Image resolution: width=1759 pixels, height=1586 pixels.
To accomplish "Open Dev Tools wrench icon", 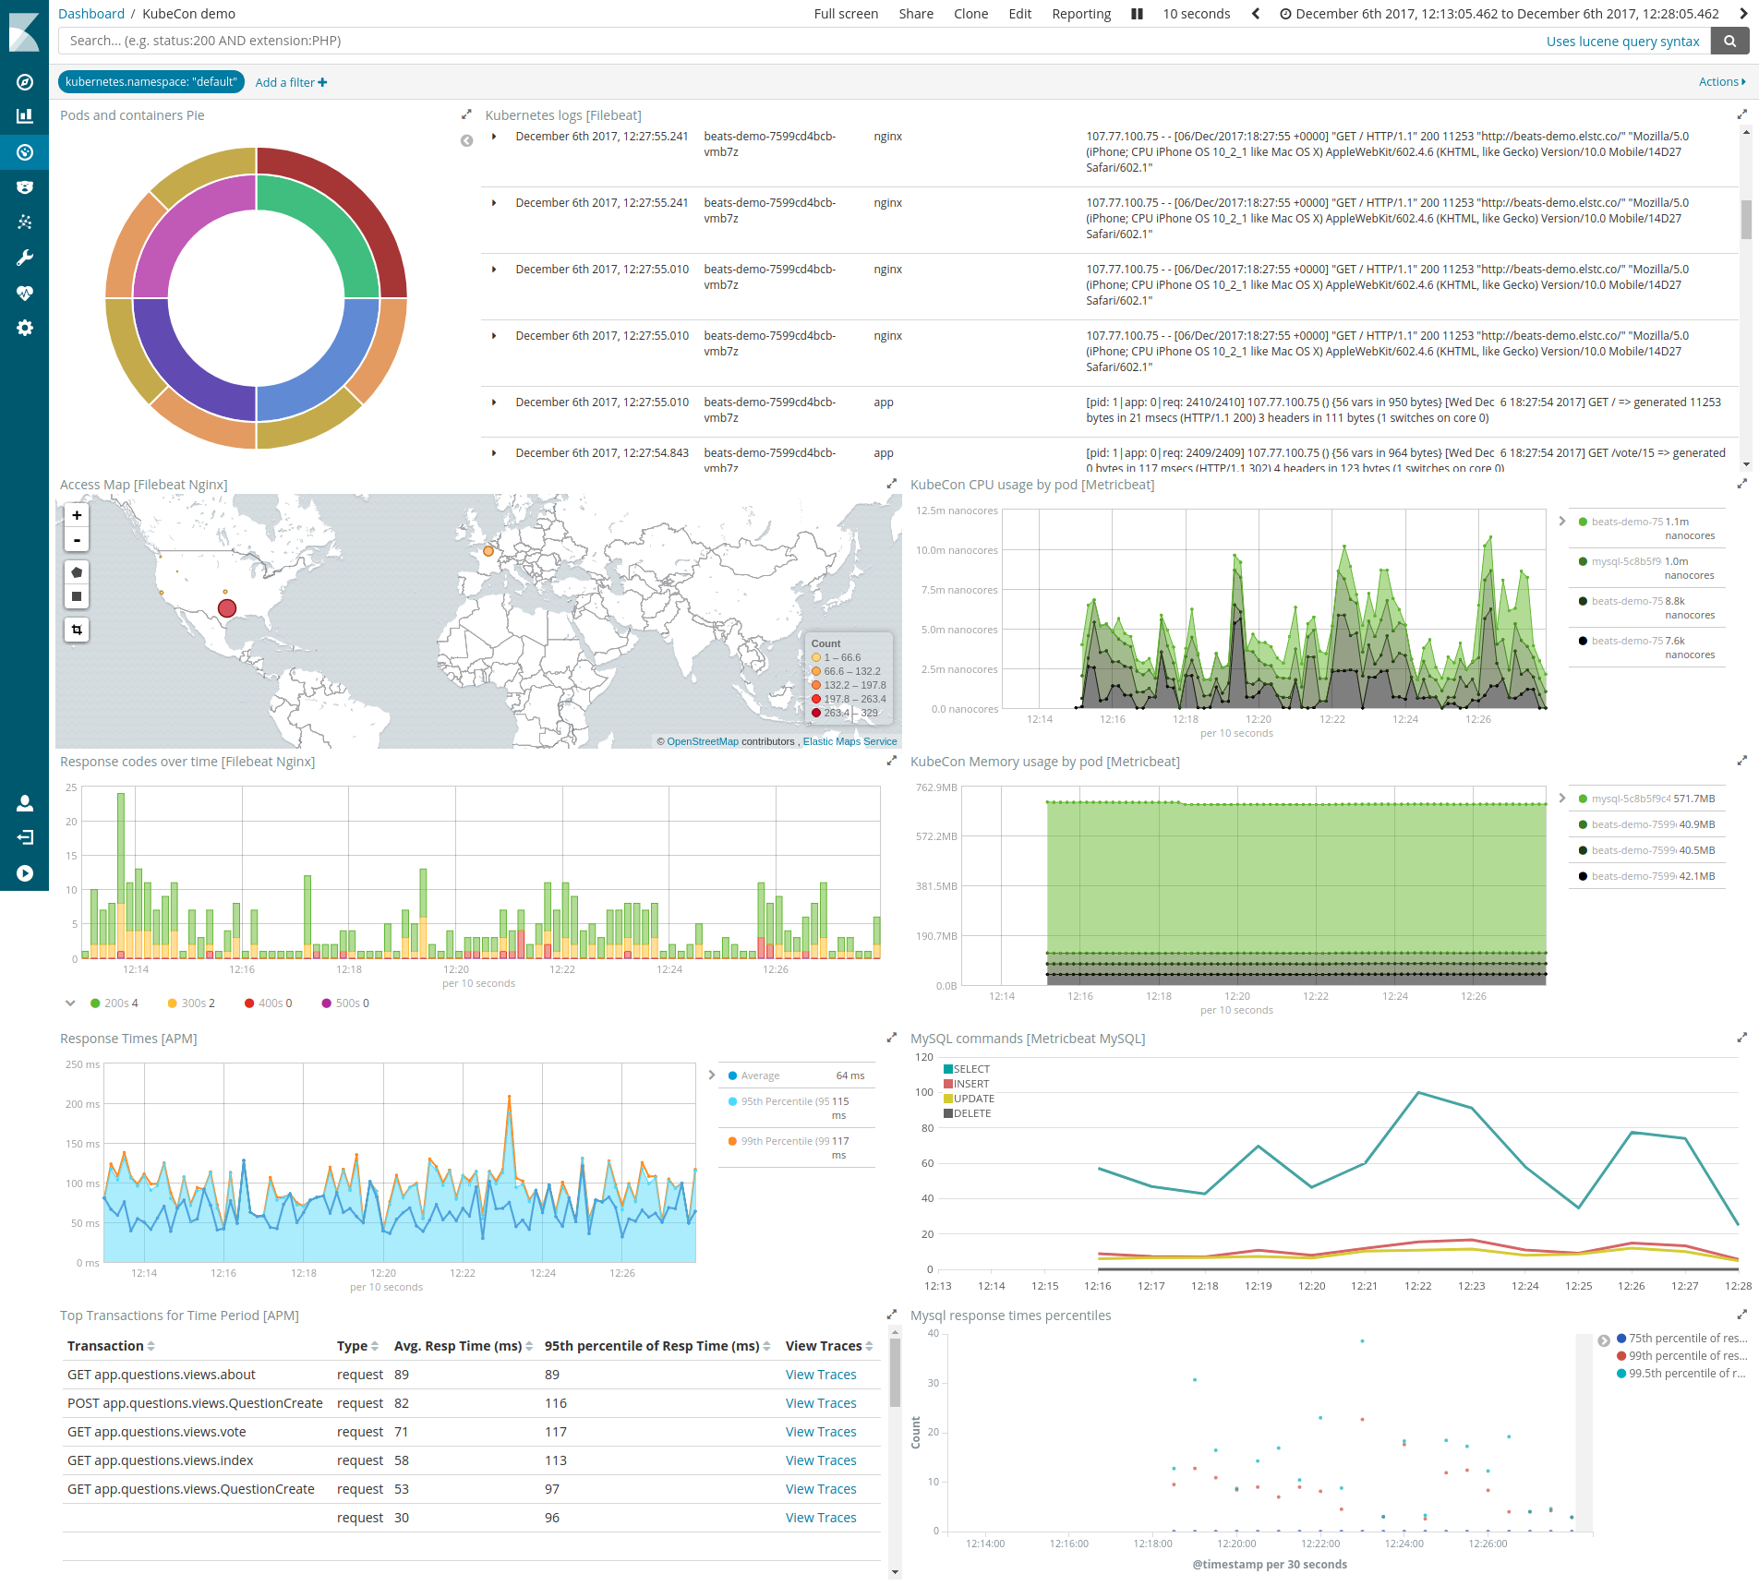I will [x=25, y=258].
